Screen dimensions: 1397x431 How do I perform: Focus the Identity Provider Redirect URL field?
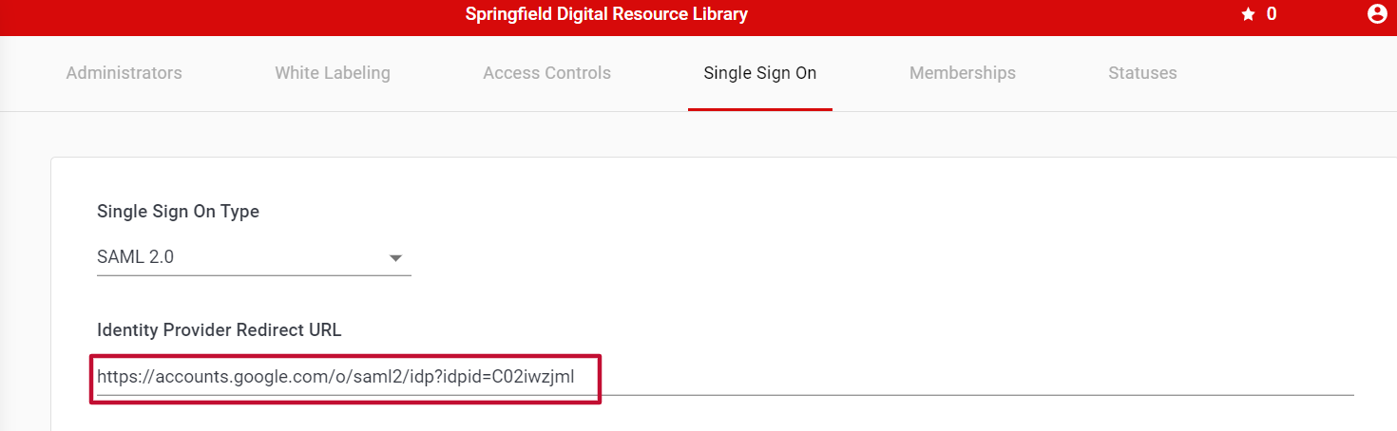click(725, 377)
